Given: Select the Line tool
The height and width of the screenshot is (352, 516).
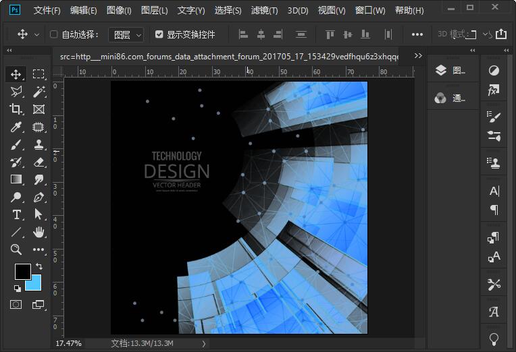Looking at the screenshot, I should (x=16, y=232).
